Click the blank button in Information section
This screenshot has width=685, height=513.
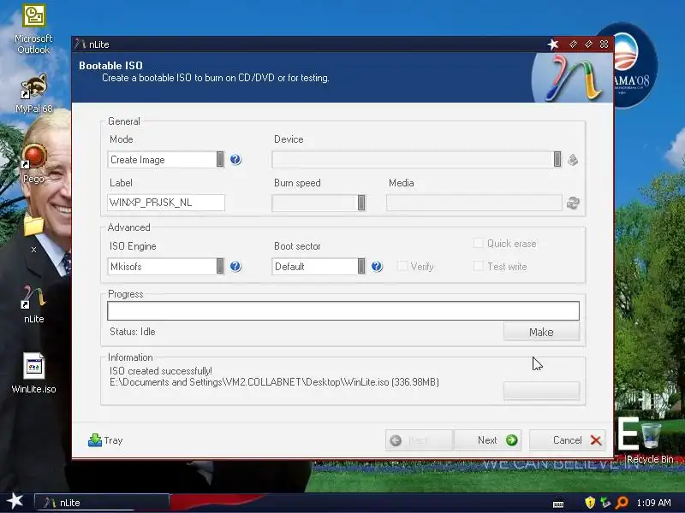click(541, 391)
